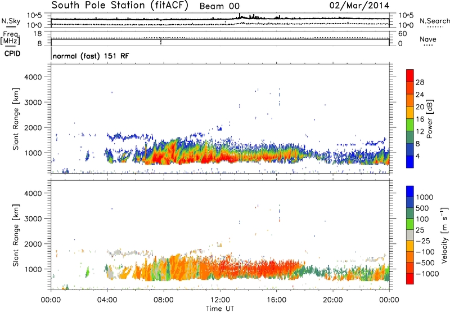The height and width of the screenshot is (312, 450).
Task: Click the date '02/Mar/2014'
Action: click(x=359, y=6)
